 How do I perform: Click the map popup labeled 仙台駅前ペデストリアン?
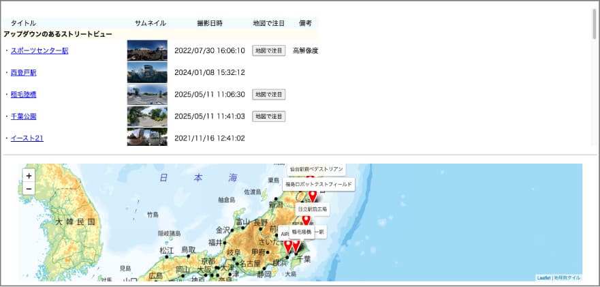point(316,168)
